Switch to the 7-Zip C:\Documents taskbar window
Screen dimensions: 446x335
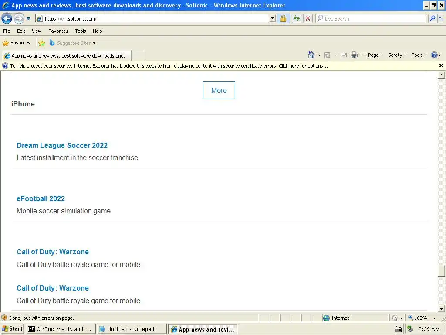60,329
